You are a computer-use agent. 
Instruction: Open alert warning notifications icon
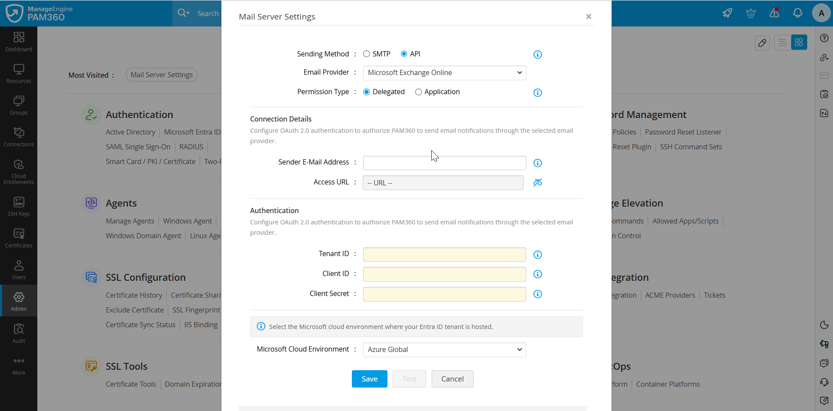(774, 13)
